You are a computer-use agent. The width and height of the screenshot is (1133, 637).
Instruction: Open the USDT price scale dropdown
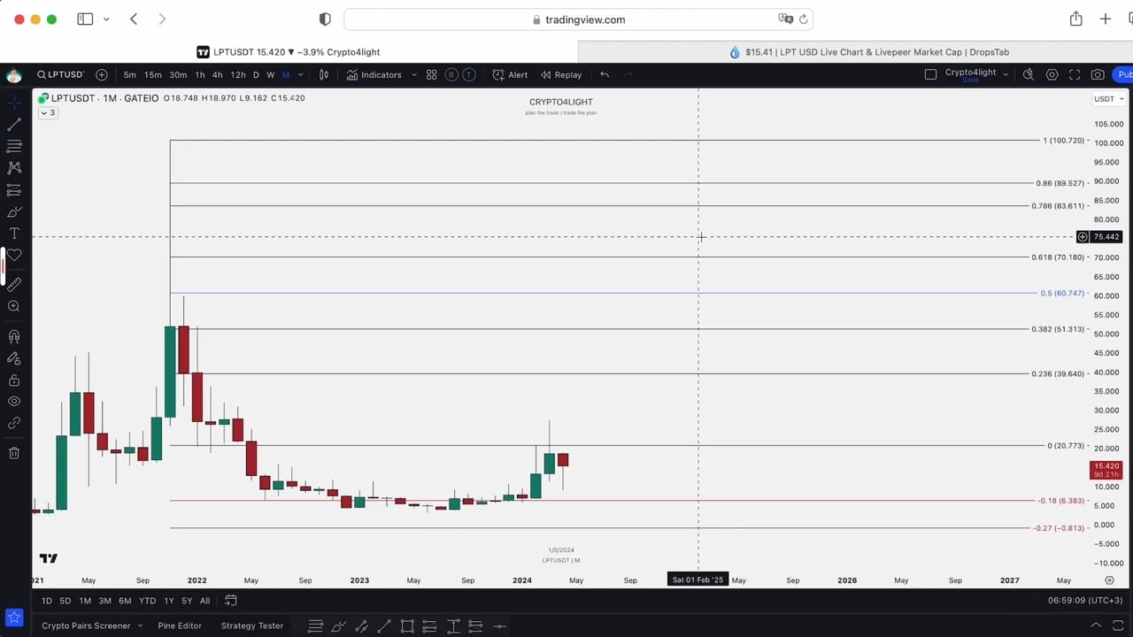coord(1107,98)
